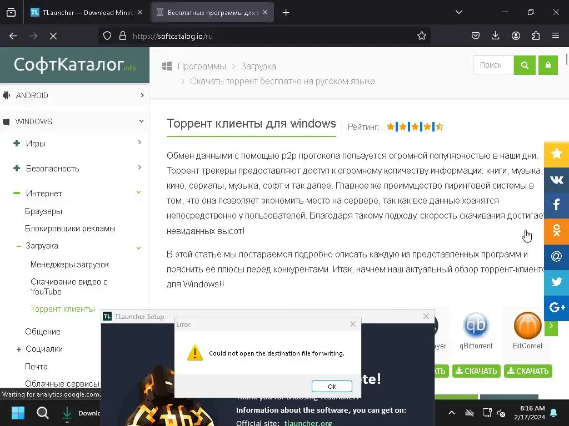Open Общение in the sidebar

pyautogui.click(x=42, y=332)
